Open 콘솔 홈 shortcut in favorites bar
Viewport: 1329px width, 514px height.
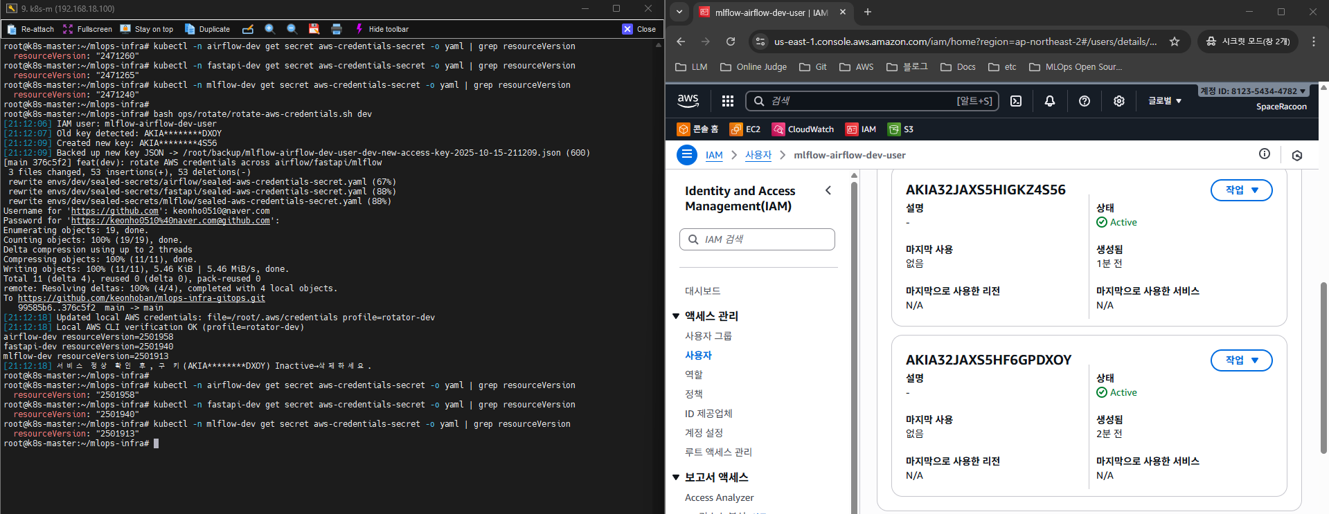pos(698,129)
